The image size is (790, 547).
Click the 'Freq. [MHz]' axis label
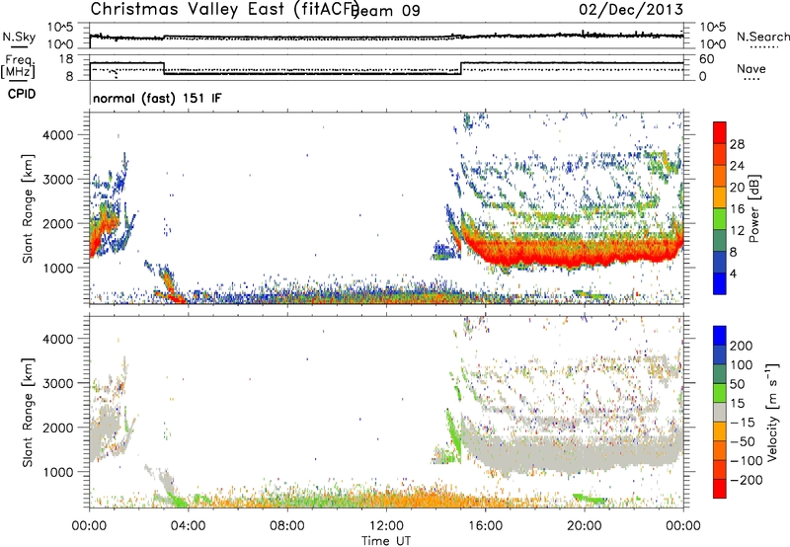pos(18,66)
